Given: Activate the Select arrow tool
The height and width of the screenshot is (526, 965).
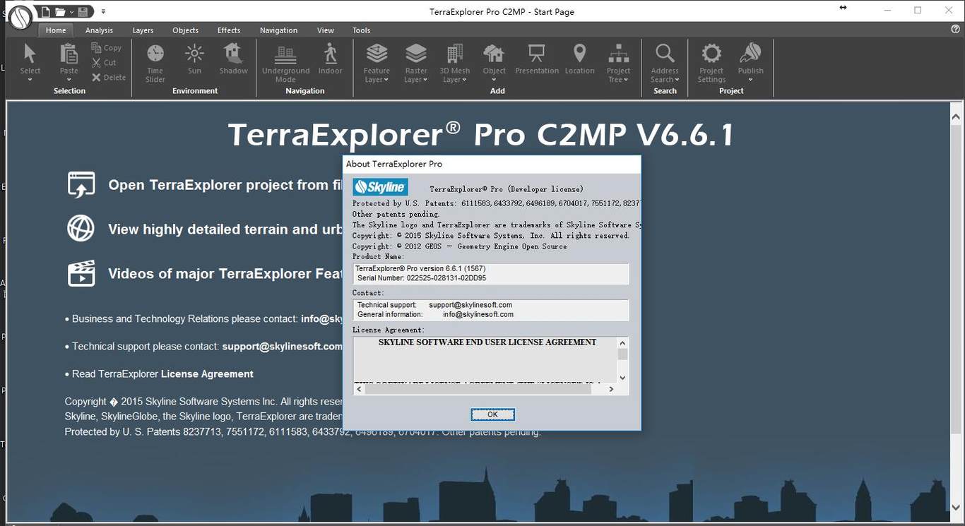Looking at the screenshot, I should click(30, 58).
